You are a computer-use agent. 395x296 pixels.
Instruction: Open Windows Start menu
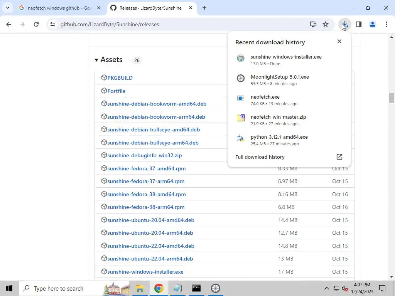click(x=9, y=288)
